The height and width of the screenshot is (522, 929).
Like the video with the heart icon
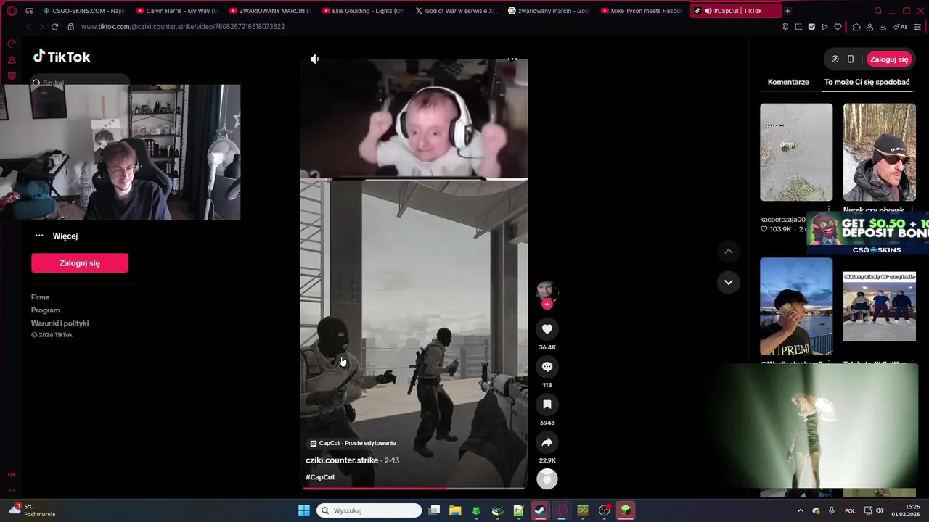[547, 329]
